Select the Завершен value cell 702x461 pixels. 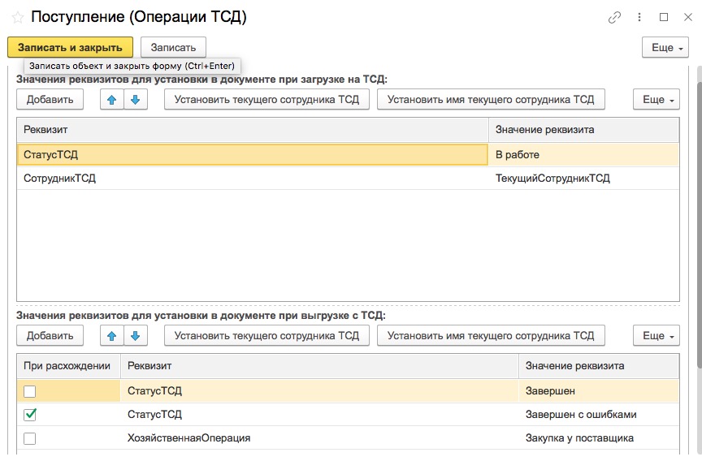coord(599,391)
